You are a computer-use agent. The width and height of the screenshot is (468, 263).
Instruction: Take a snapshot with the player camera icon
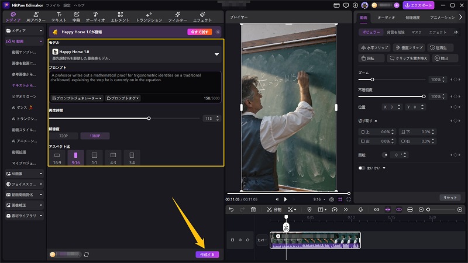coord(332,199)
